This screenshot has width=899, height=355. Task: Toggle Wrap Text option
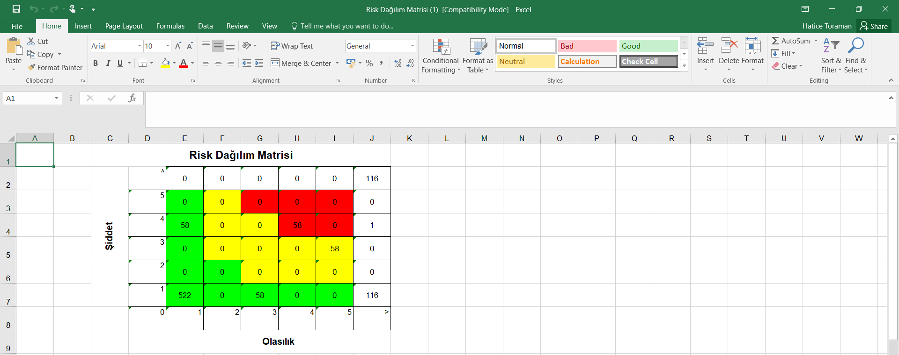coord(292,46)
